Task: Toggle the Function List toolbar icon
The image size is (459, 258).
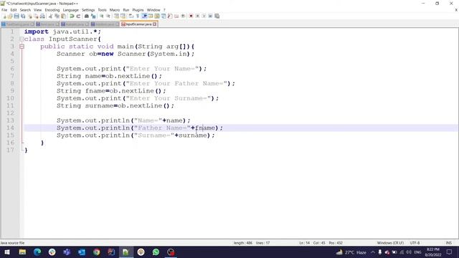Action: [170, 16]
